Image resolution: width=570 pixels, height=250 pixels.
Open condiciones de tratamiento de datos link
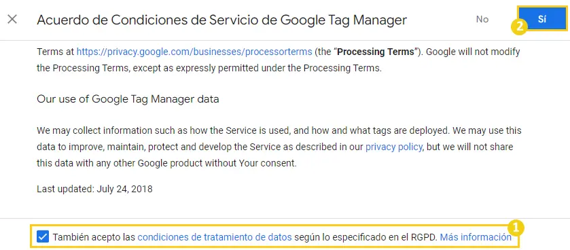coord(215,237)
